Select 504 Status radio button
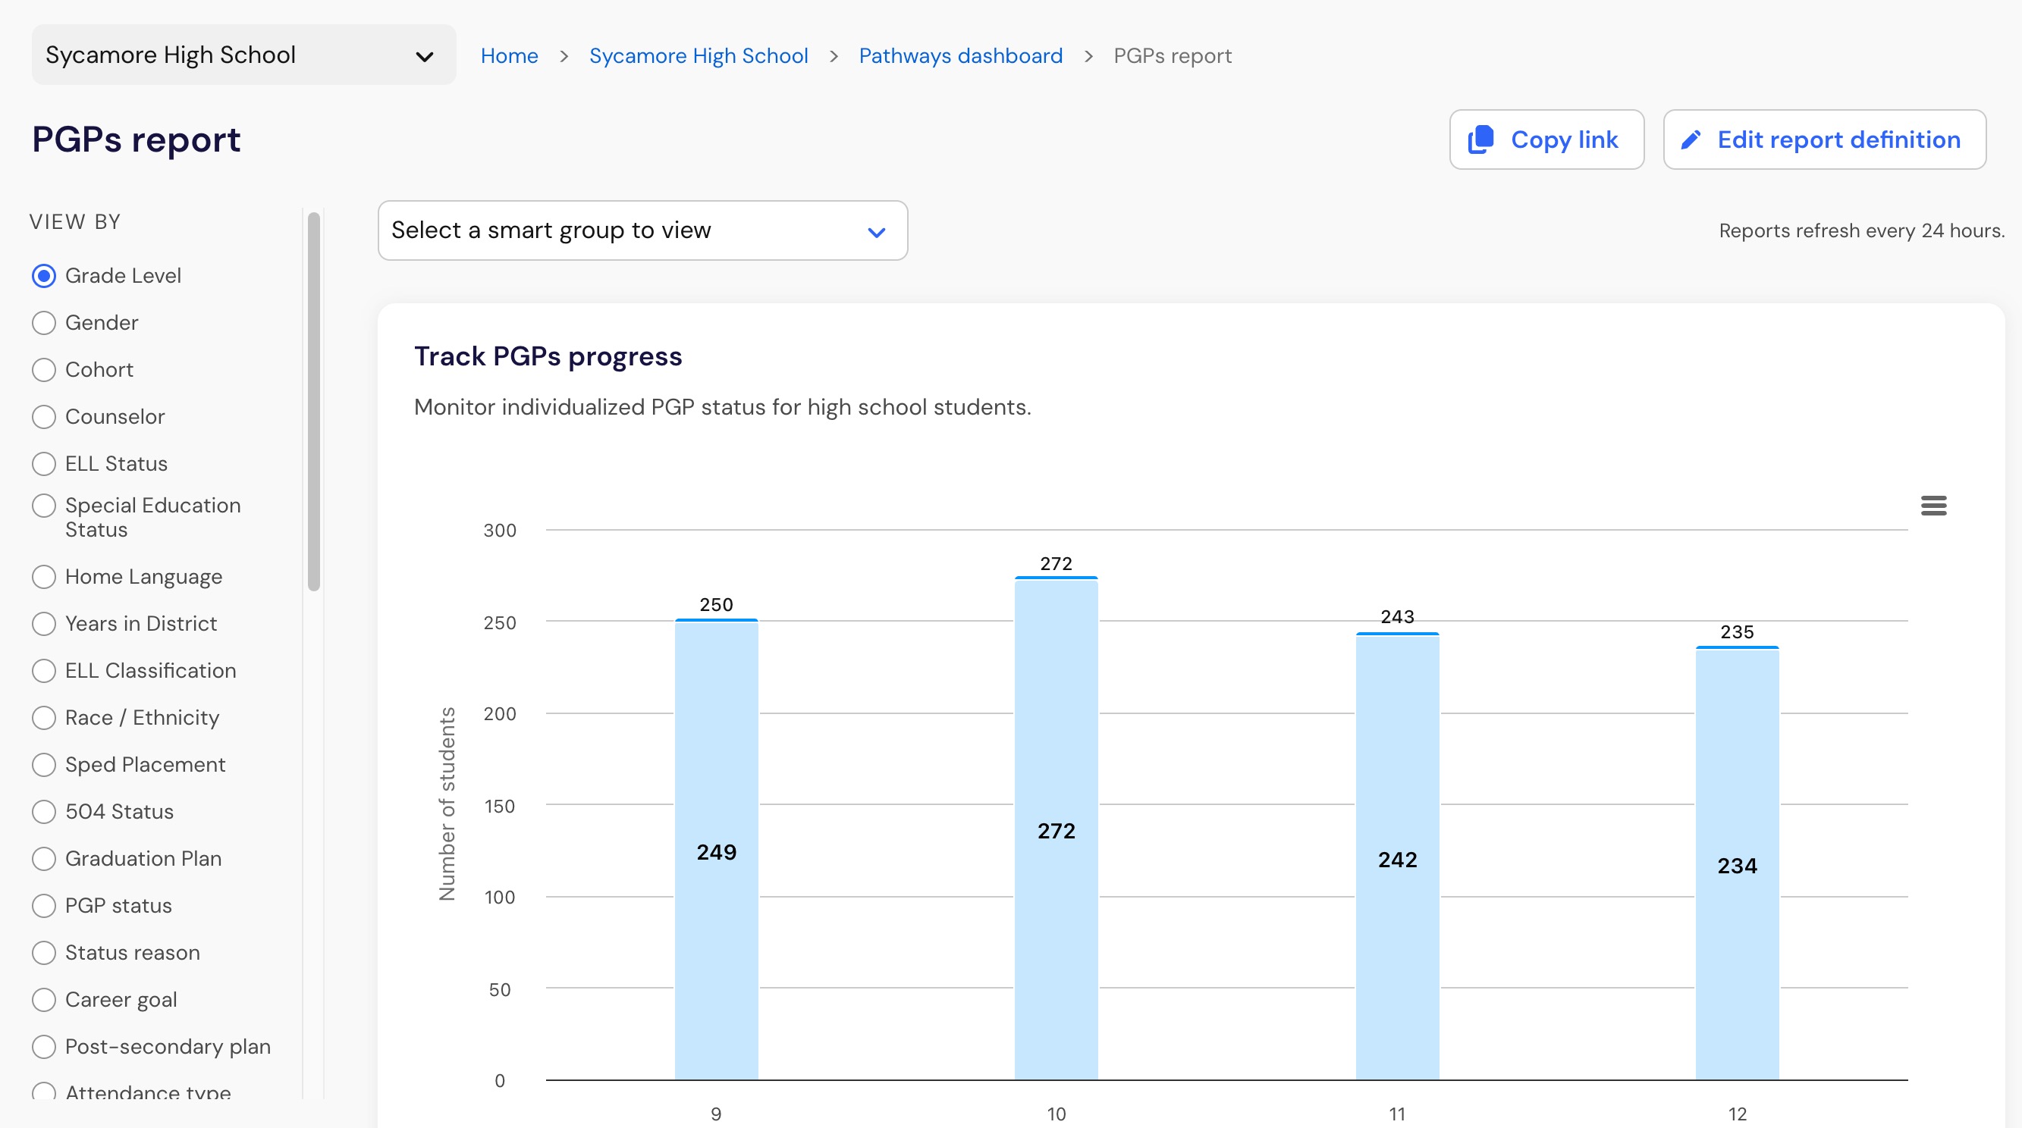 click(44, 813)
